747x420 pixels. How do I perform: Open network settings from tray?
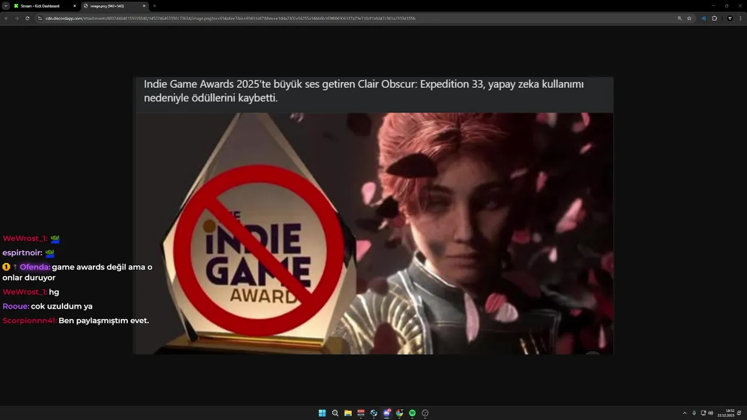click(703, 413)
